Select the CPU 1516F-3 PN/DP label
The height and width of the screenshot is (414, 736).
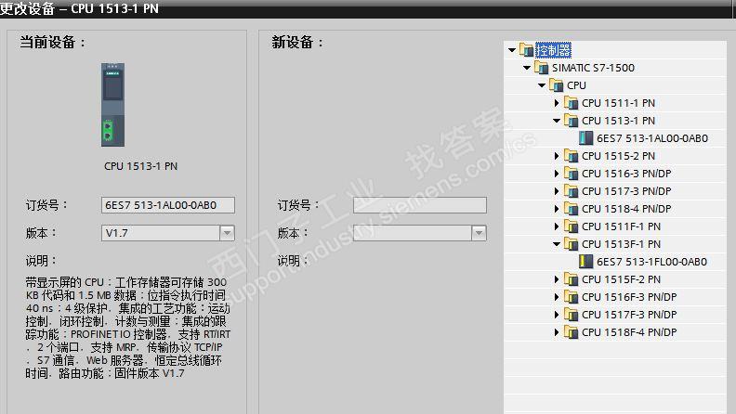pos(629,297)
